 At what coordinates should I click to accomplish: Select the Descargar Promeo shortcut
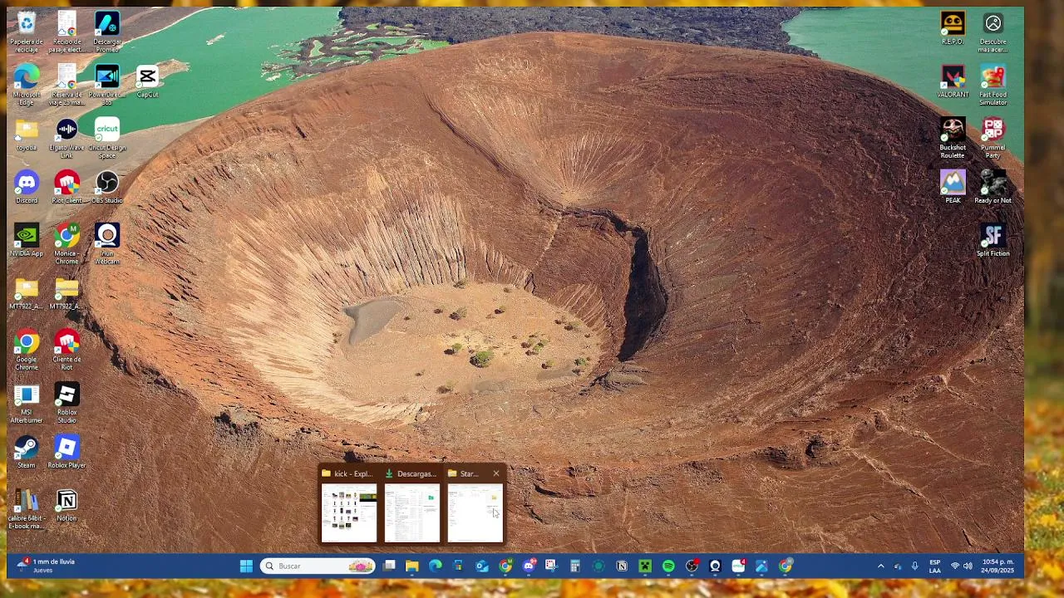coord(106,32)
